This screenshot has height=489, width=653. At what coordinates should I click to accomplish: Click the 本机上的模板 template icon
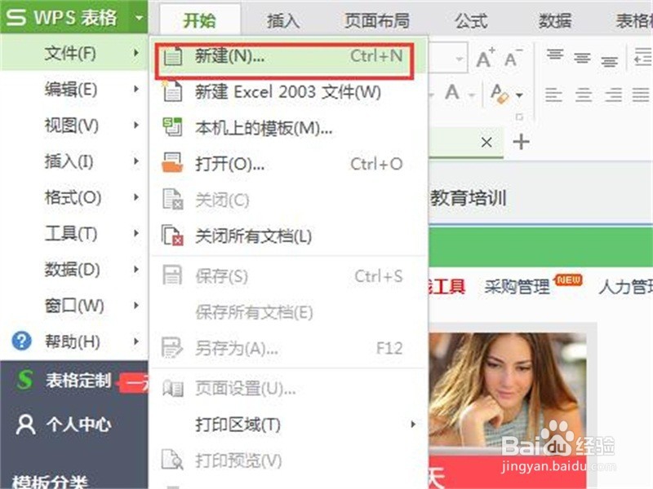coord(172,127)
